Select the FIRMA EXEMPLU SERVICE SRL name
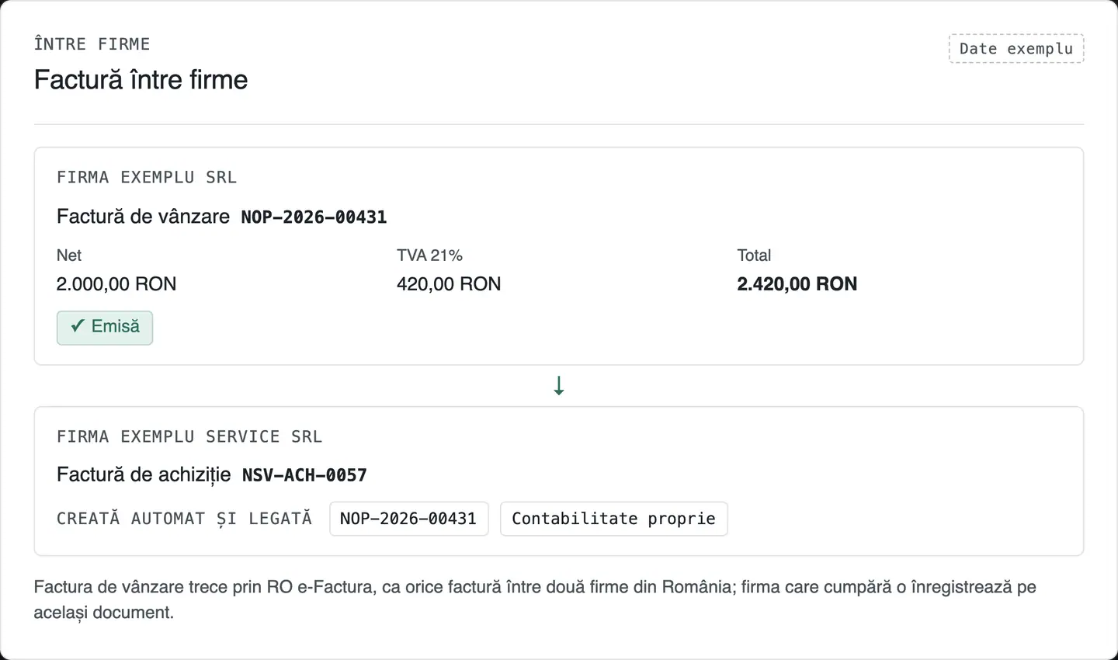 coord(189,436)
